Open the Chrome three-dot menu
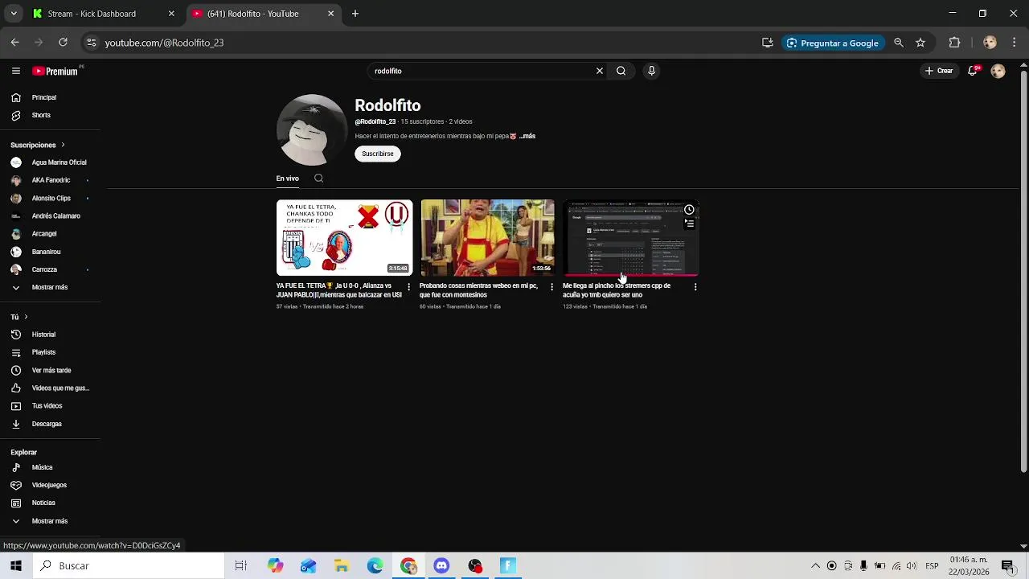Screen dimensions: 1029x579 (1015, 43)
